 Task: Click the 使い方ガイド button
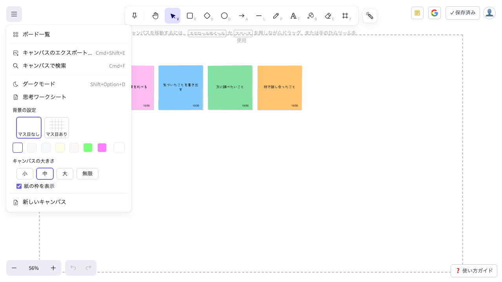pyautogui.click(x=474, y=271)
